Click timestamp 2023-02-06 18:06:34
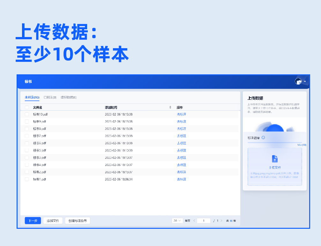Image resolution: width=321 pixels, height=246 pixels. point(119,179)
